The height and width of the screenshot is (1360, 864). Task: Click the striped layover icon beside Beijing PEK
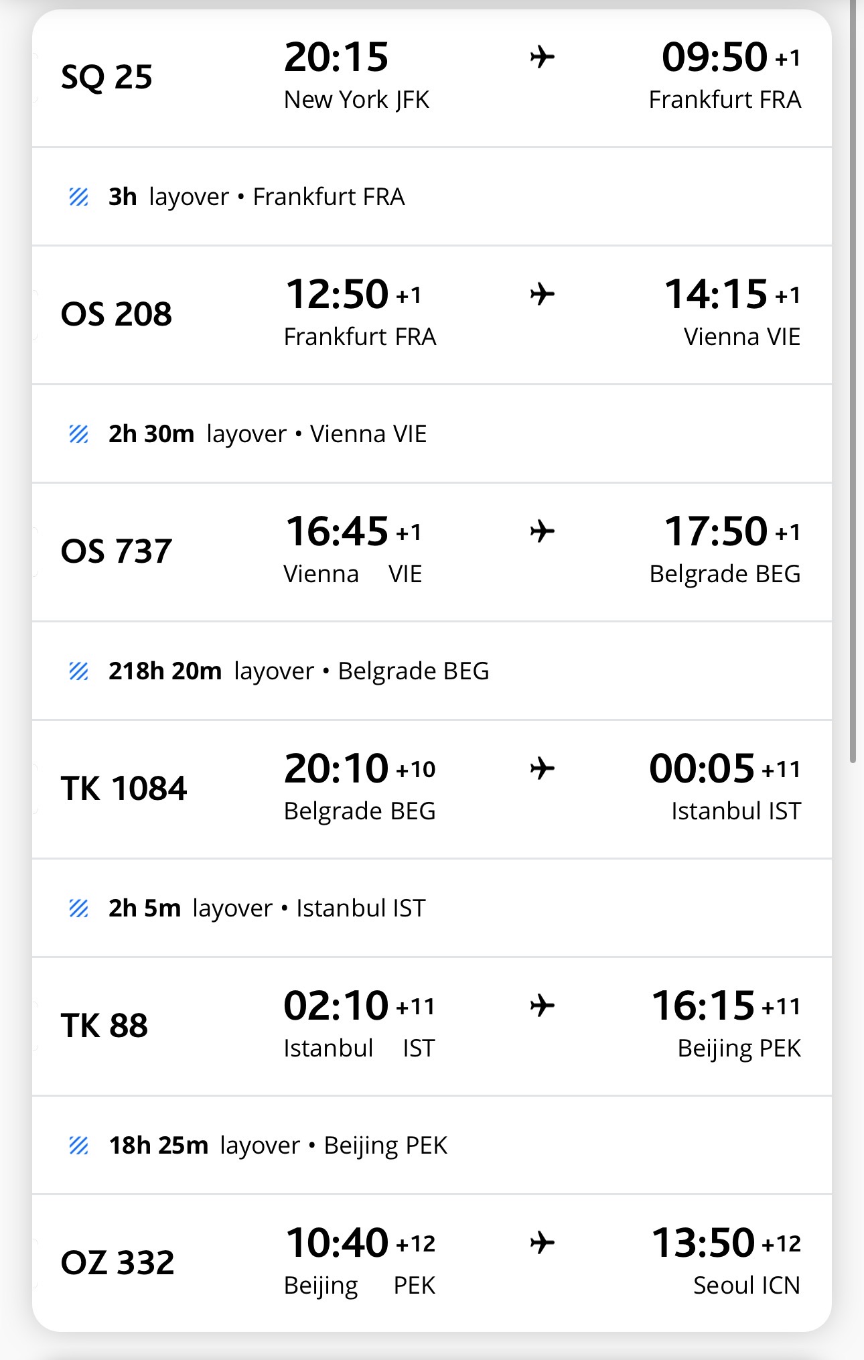coord(79,1146)
